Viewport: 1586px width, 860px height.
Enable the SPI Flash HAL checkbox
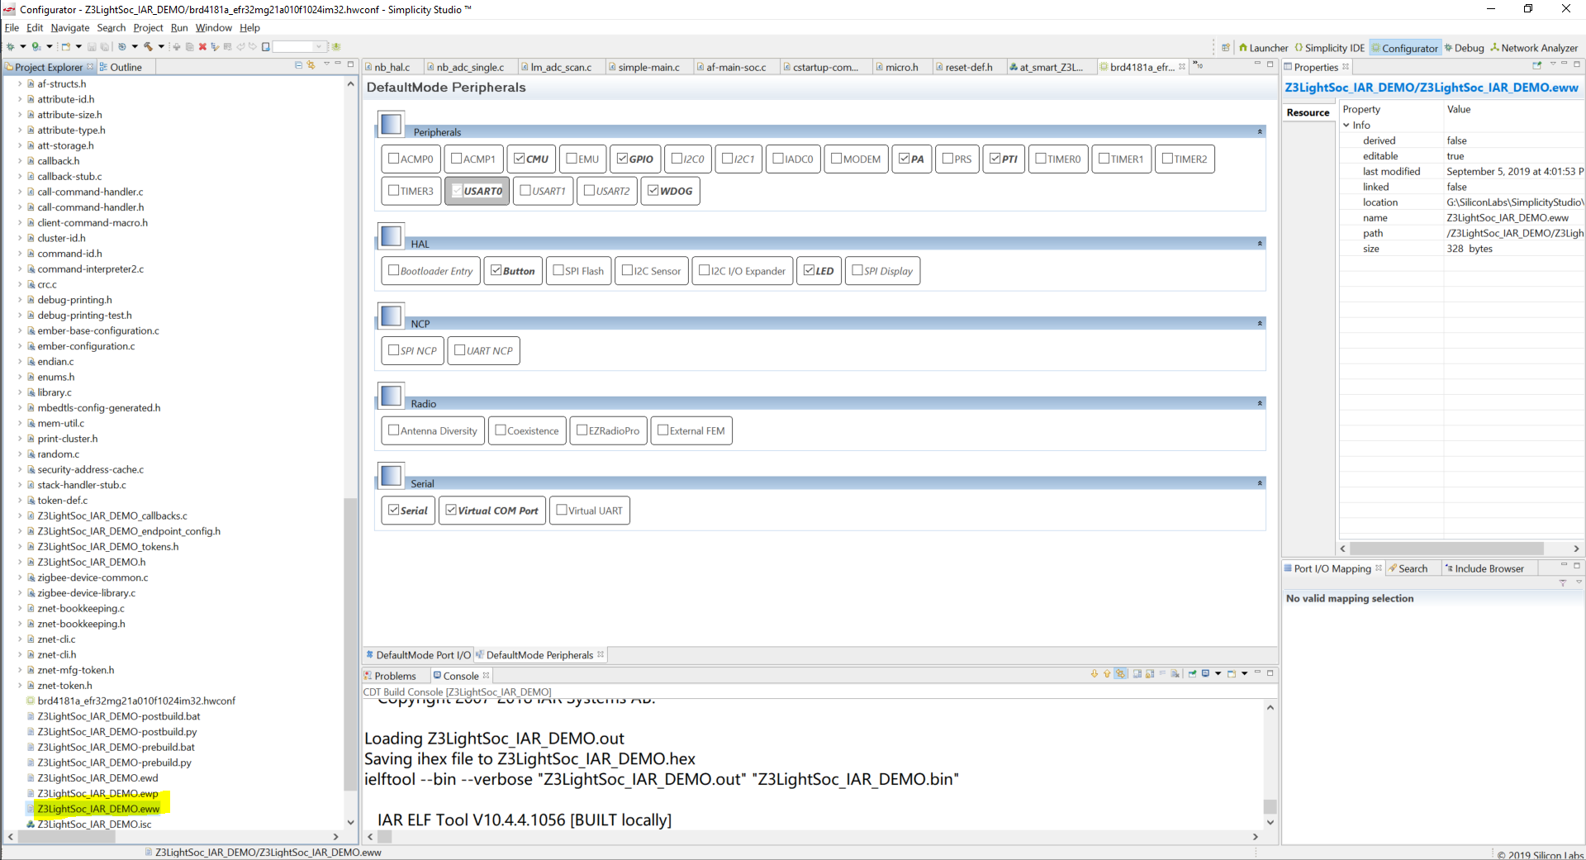click(558, 270)
